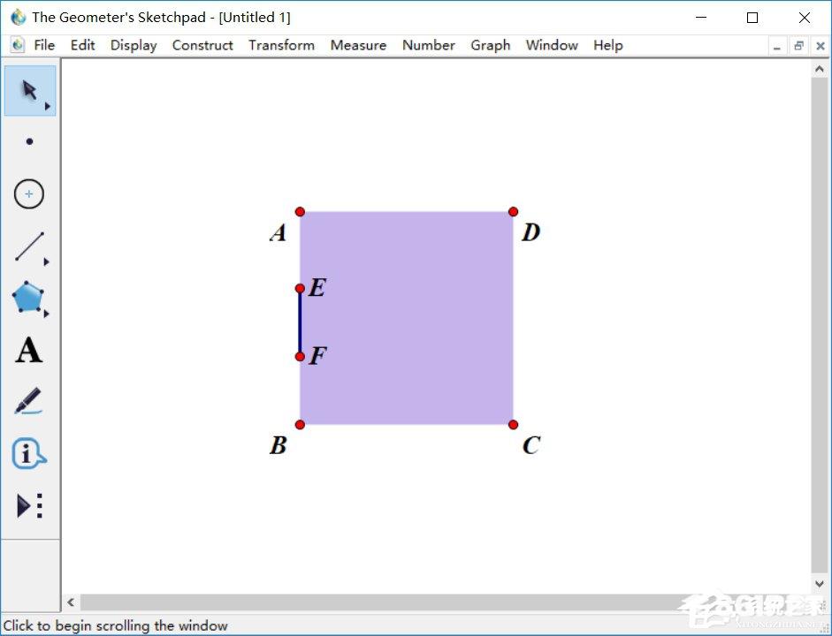Click the Sketchpad application icon in title bar

pos(18,17)
